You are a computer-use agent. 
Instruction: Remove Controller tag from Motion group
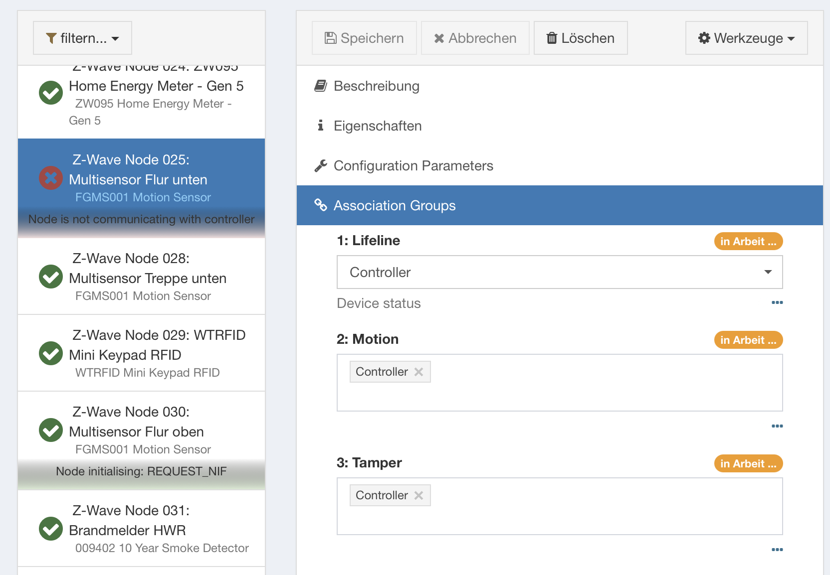[x=418, y=372]
